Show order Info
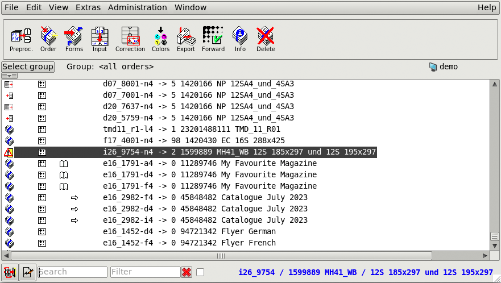The width and height of the screenshot is (501, 283). pos(240,40)
